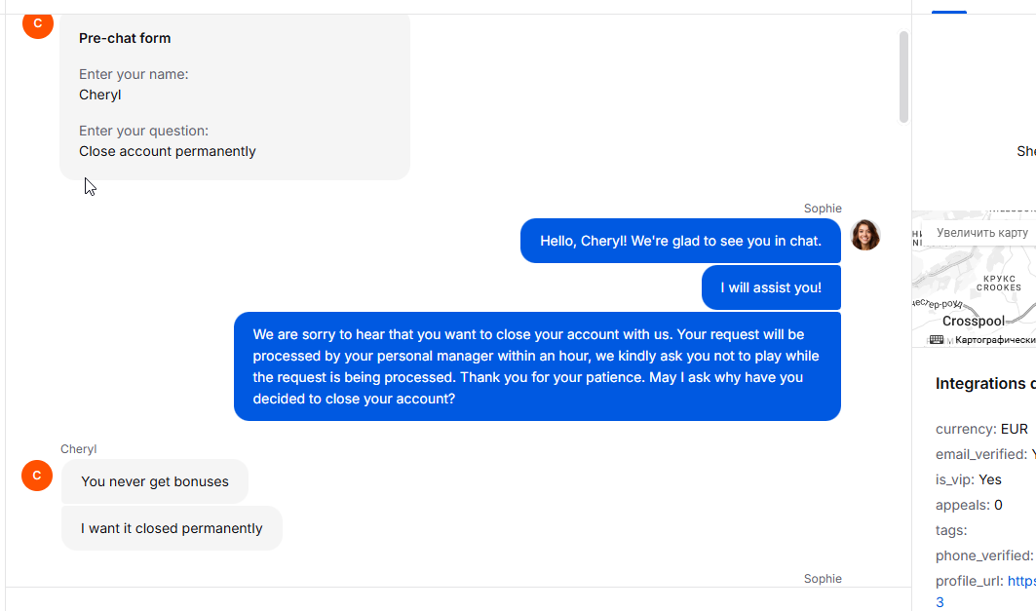Select the underlined active tab in details panel
1036x611 pixels.
(948, 8)
